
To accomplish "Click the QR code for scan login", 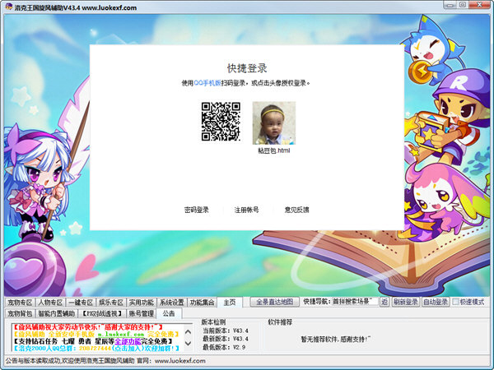I will pos(221,122).
